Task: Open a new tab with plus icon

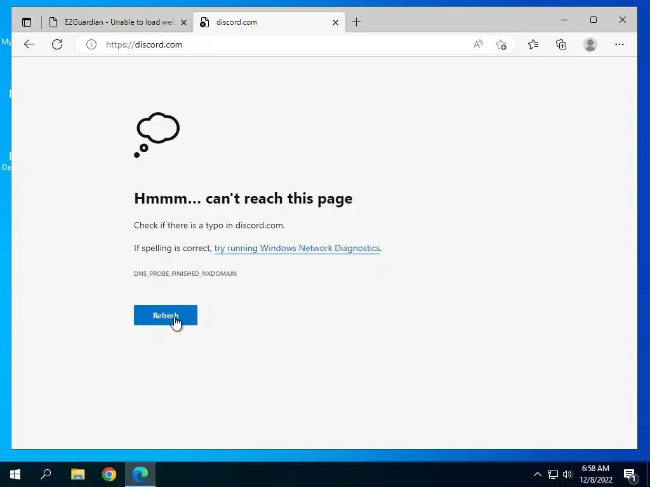Action: pos(356,22)
